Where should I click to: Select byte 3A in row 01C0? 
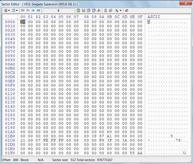point(125,140)
